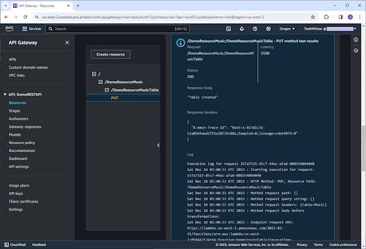366x249 pixels.
Task: Open CloudShell from the footer
Action: tap(15, 245)
